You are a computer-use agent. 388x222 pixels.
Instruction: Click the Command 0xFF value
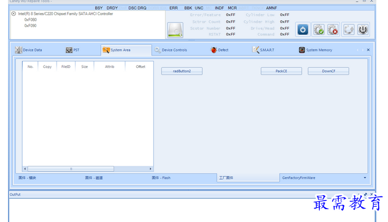(285, 34)
